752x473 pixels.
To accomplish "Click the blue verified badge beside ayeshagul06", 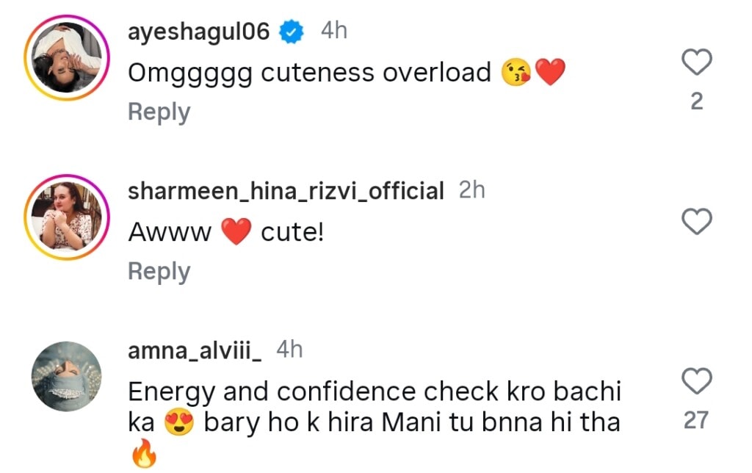I will (293, 32).
